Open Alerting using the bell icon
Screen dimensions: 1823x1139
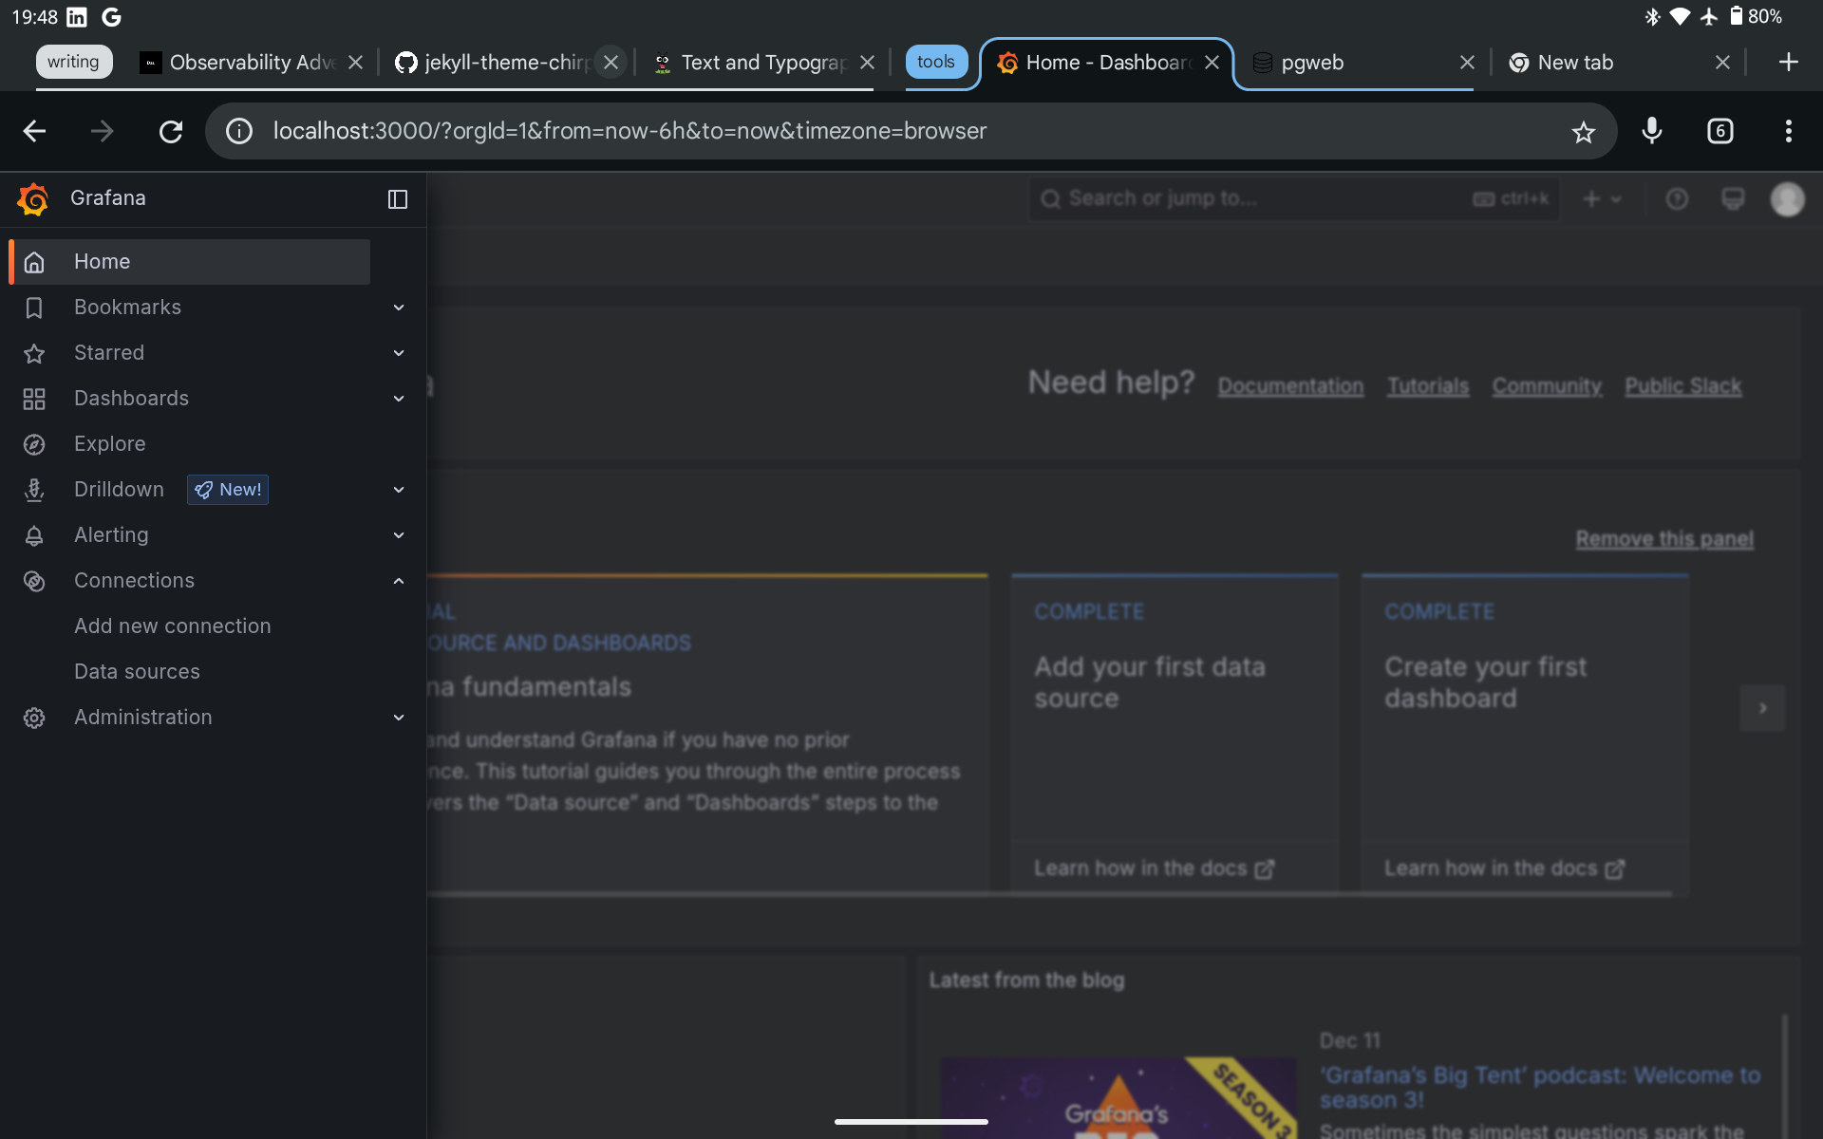(34, 535)
